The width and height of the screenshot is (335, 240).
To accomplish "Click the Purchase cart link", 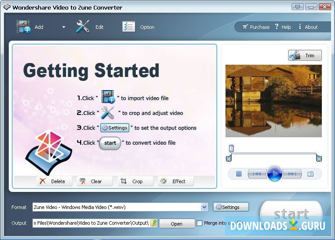I will tap(256, 27).
